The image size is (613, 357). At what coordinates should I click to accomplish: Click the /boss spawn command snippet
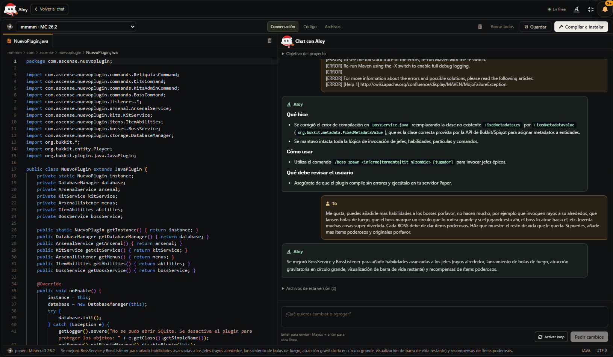click(394, 162)
